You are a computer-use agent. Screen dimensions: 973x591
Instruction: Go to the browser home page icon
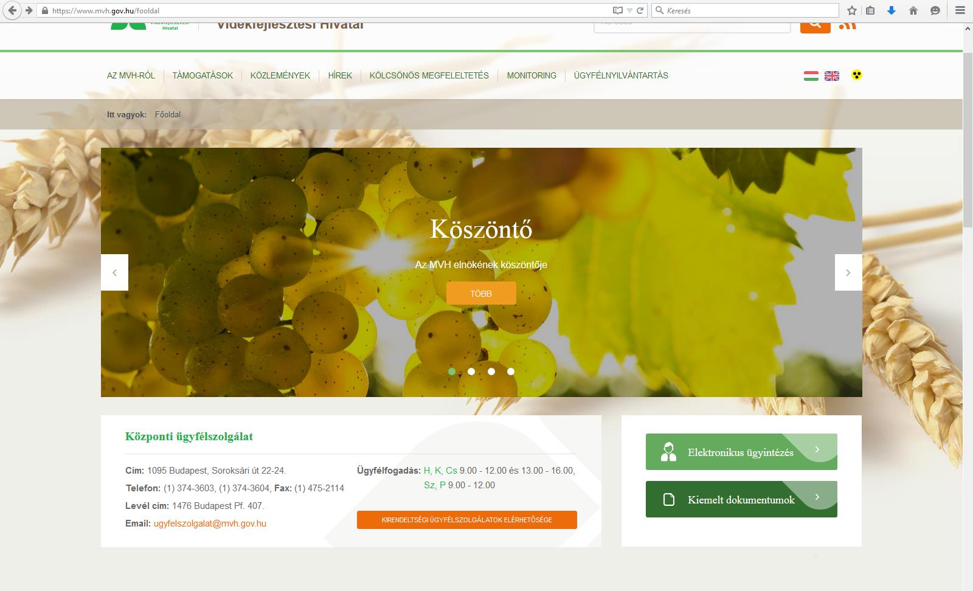point(913,10)
